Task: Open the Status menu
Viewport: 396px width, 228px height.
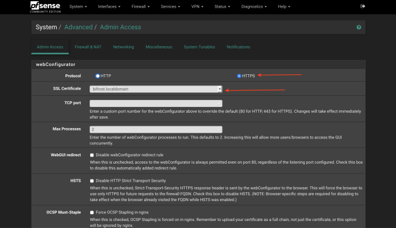Action: pyautogui.click(x=222, y=6)
